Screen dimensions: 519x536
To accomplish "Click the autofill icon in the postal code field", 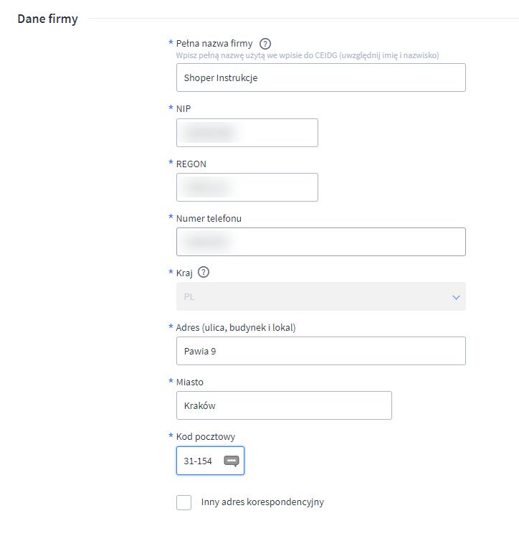I will pos(231,461).
